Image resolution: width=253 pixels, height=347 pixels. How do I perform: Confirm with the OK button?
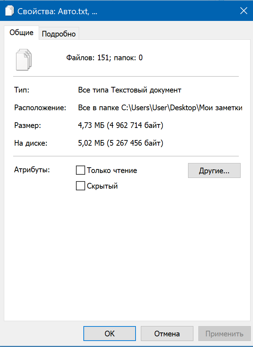tap(110, 334)
